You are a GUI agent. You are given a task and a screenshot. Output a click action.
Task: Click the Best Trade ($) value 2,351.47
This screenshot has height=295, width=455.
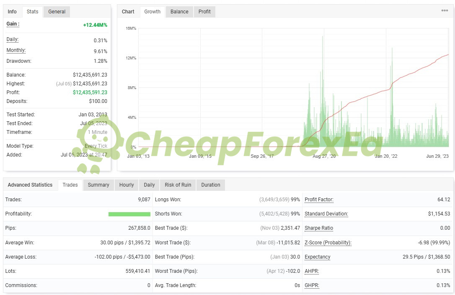click(290, 228)
